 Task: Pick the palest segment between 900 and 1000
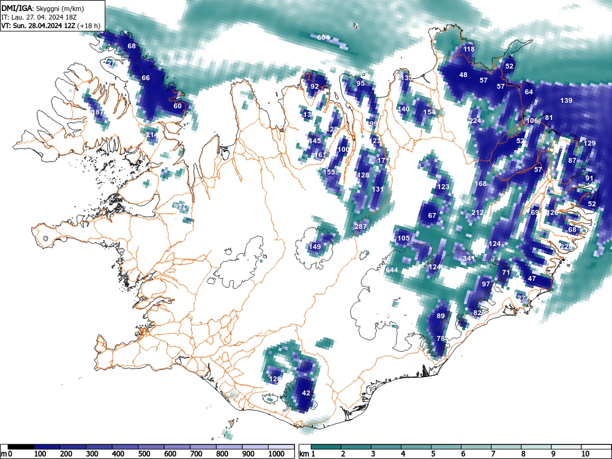click(255, 447)
